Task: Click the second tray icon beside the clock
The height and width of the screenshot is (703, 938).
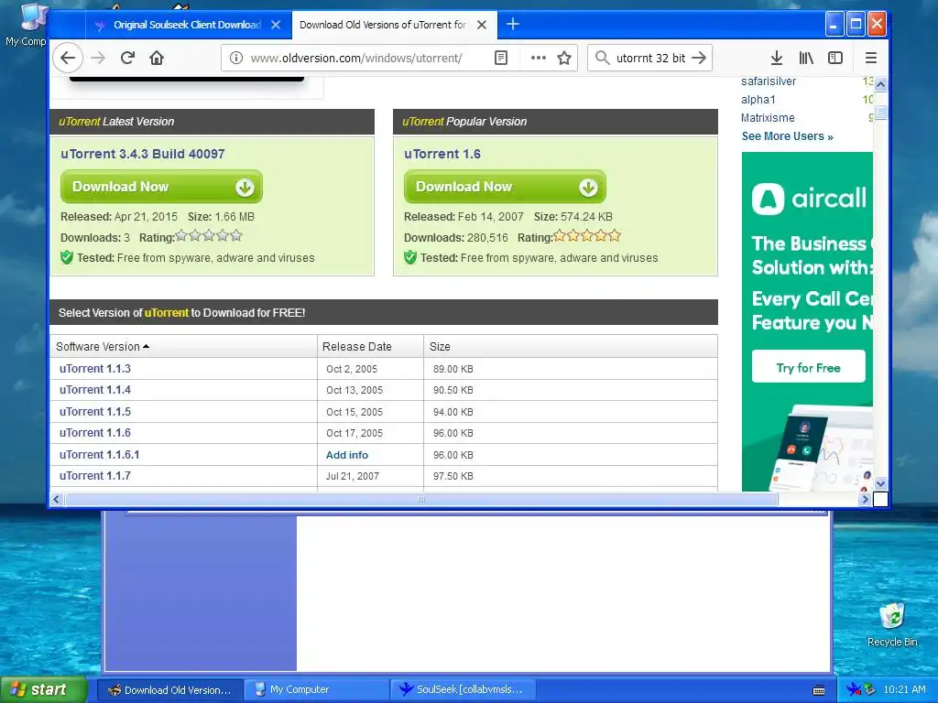Action: [870, 689]
